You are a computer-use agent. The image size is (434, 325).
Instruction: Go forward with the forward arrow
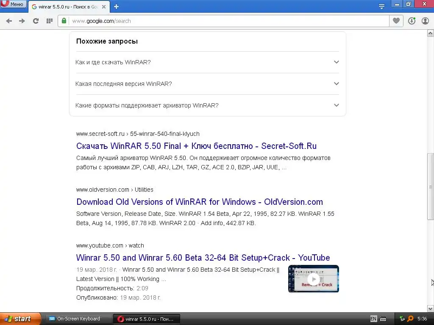tap(22, 21)
